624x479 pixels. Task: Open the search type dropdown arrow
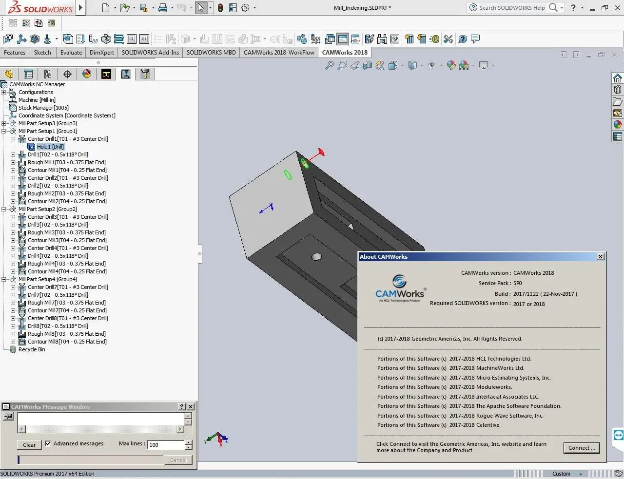pyautogui.click(x=562, y=8)
